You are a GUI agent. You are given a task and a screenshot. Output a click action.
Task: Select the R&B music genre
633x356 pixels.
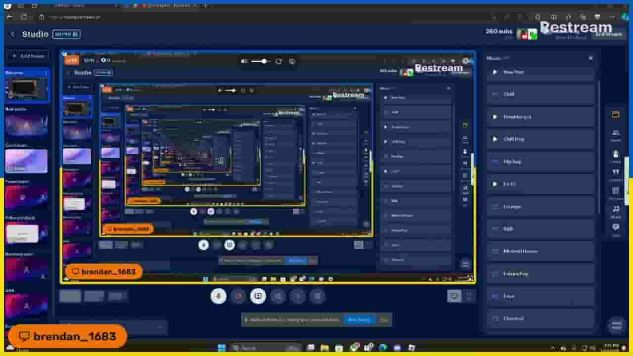[x=541, y=229]
